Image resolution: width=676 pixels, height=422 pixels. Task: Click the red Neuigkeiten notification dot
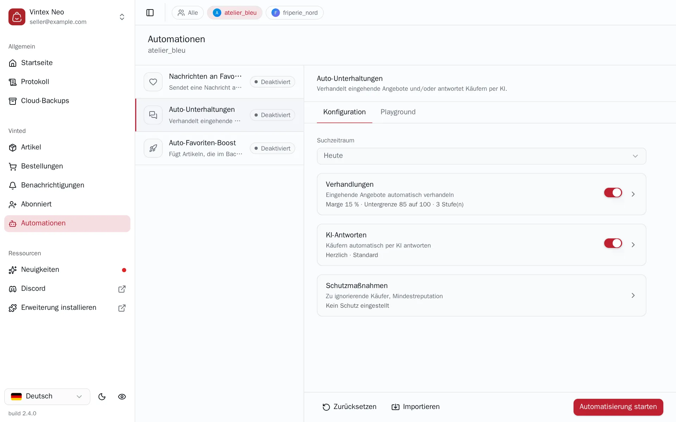(x=124, y=270)
